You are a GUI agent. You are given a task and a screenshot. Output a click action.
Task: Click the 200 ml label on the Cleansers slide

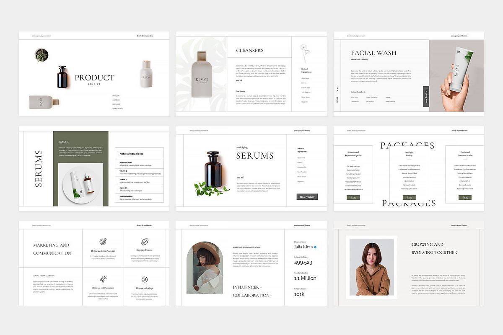coord(239,80)
